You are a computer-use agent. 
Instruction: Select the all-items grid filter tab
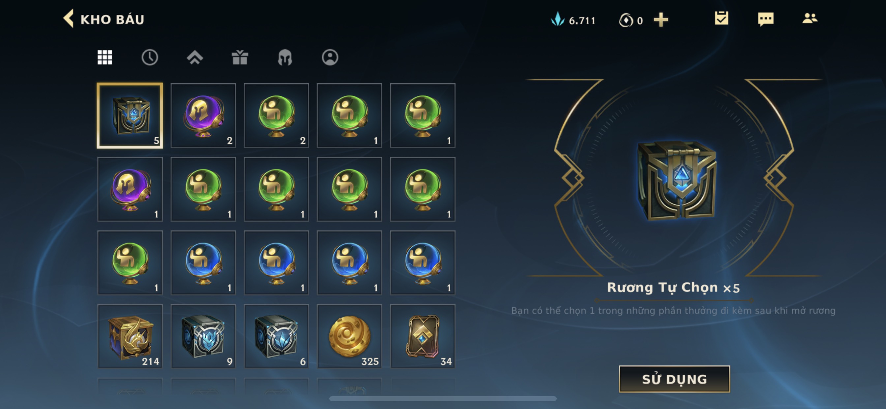coord(104,57)
